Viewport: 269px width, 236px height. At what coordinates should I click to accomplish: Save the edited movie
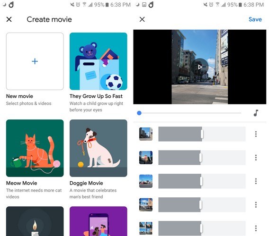pos(255,19)
